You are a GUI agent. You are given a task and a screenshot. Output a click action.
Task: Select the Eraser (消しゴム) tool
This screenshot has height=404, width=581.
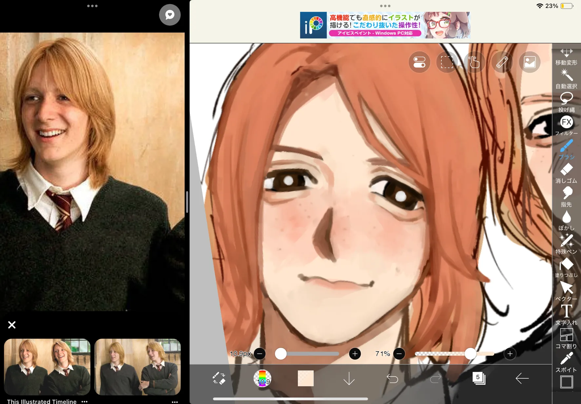pyautogui.click(x=566, y=173)
